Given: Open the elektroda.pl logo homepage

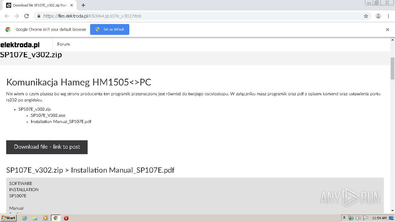Looking at the screenshot, I should [x=20, y=45].
